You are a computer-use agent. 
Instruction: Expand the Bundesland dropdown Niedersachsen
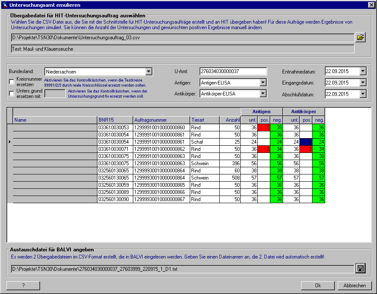pyautogui.click(x=149, y=71)
